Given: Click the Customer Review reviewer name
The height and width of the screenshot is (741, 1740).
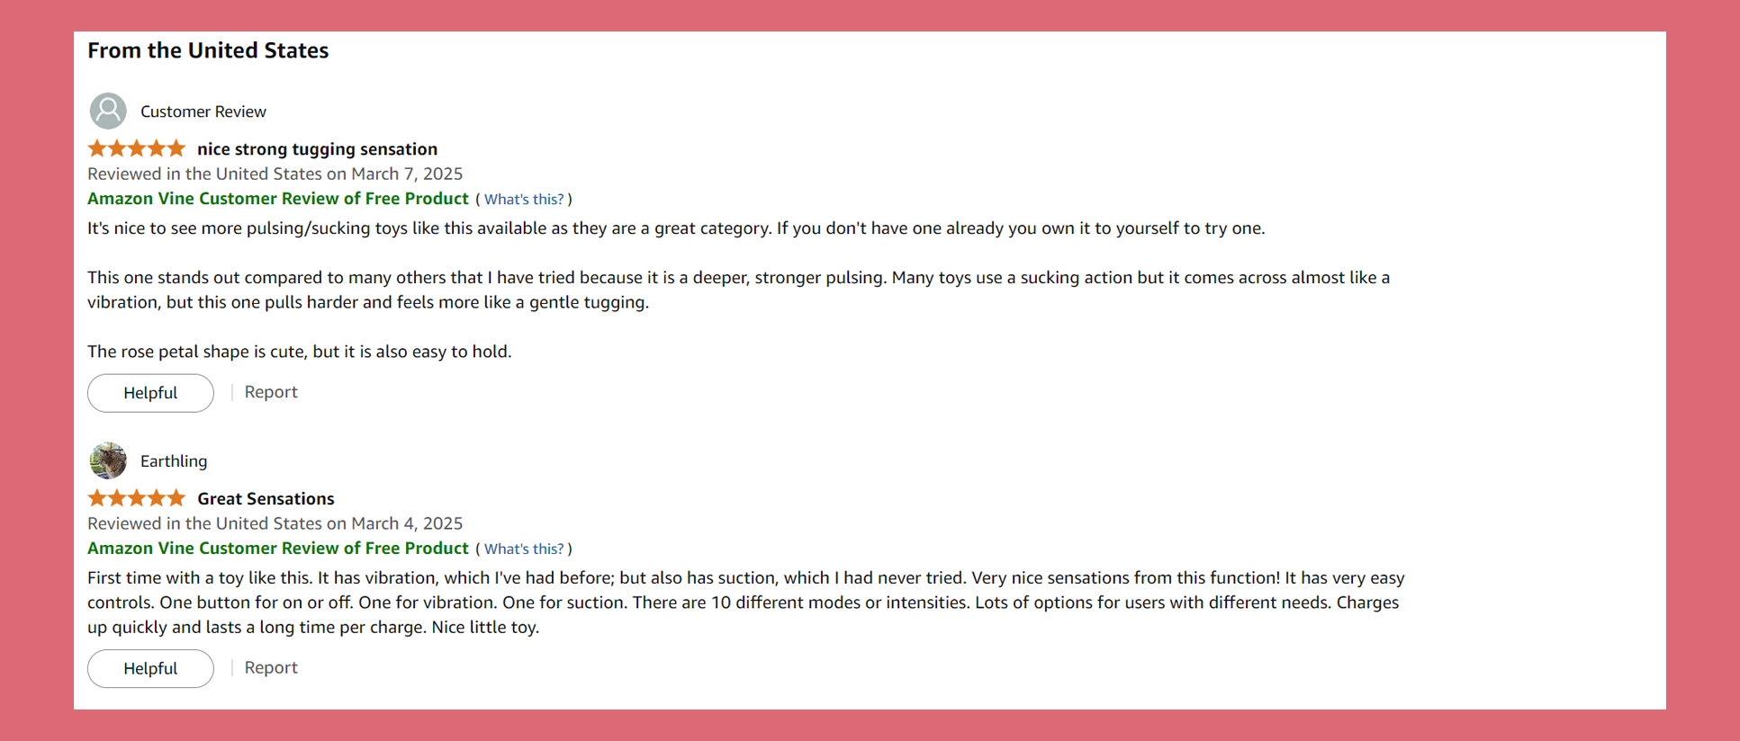Looking at the screenshot, I should tap(203, 112).
